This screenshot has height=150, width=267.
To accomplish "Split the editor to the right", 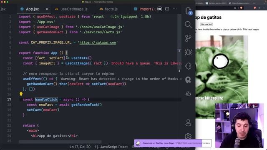I will (167, 9).
